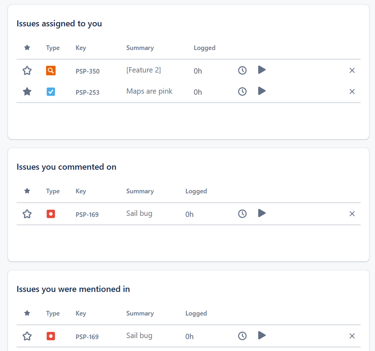The height and width of the screenshot is (351, 375).
Task: Dismiss Sail bug from mentioned-in list
Action: (352, 336)
